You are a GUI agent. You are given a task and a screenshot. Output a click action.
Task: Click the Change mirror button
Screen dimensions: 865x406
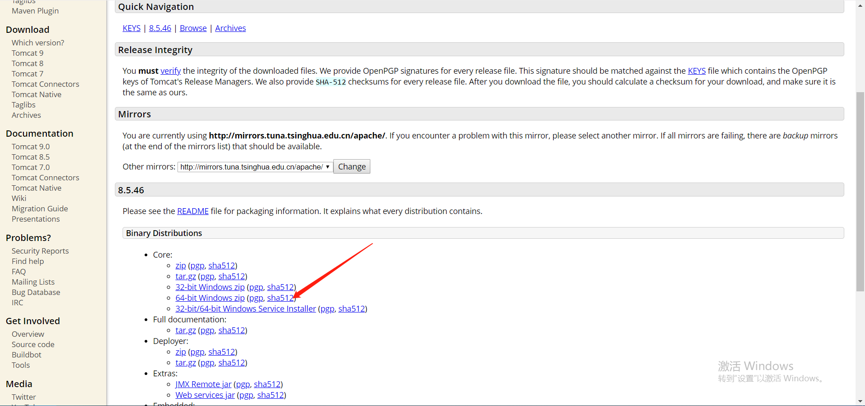click(x=352, y=167)
